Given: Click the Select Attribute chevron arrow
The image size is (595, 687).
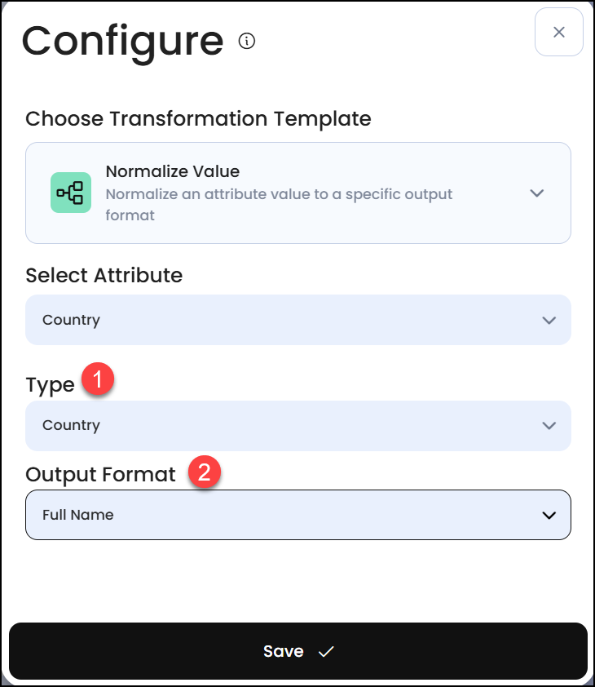Looking at the screenshot, I should click(549, 320).
